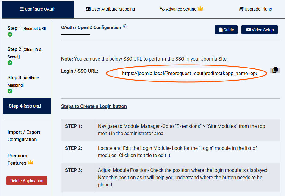Copy the Login / SSO URL with clipboard icon

(x=275, y=70)
